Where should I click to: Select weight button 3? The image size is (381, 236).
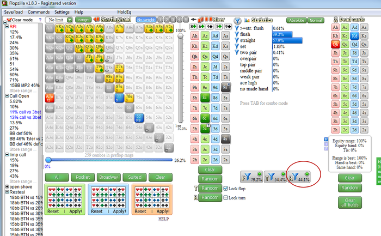(173, 20)
